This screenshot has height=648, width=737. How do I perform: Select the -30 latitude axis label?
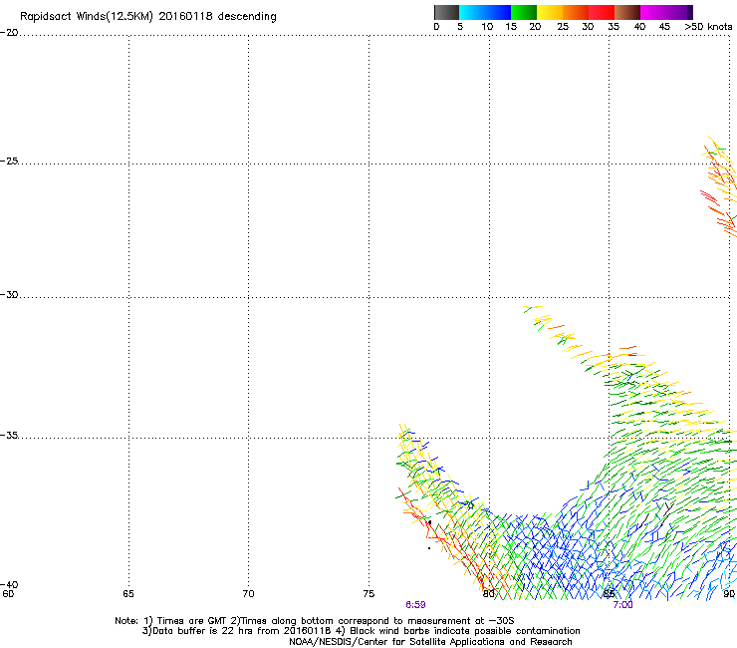coord(9,294)
